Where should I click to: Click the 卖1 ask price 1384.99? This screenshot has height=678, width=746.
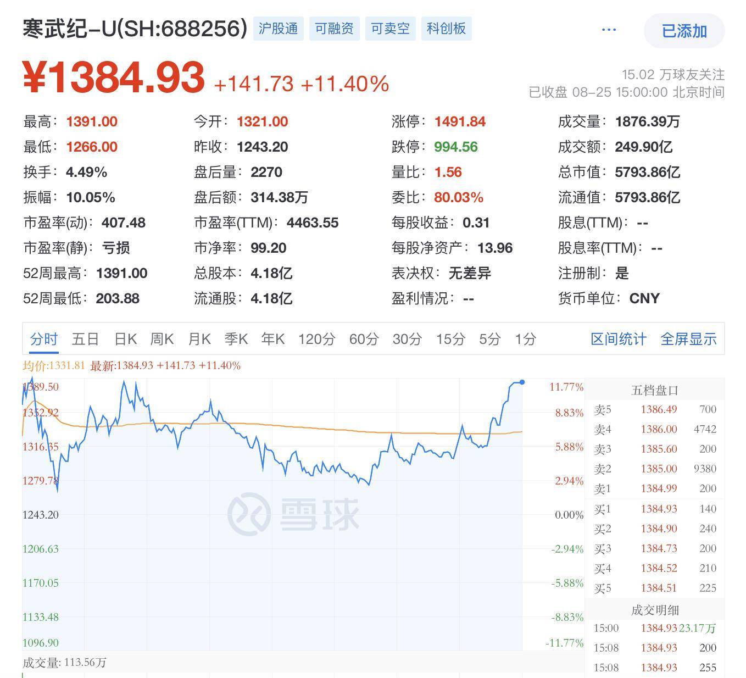[659, 488]
